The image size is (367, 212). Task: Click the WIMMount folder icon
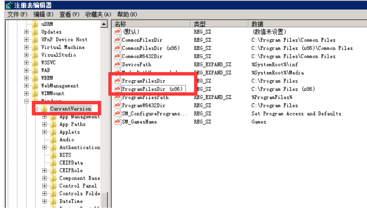point(35,93)
